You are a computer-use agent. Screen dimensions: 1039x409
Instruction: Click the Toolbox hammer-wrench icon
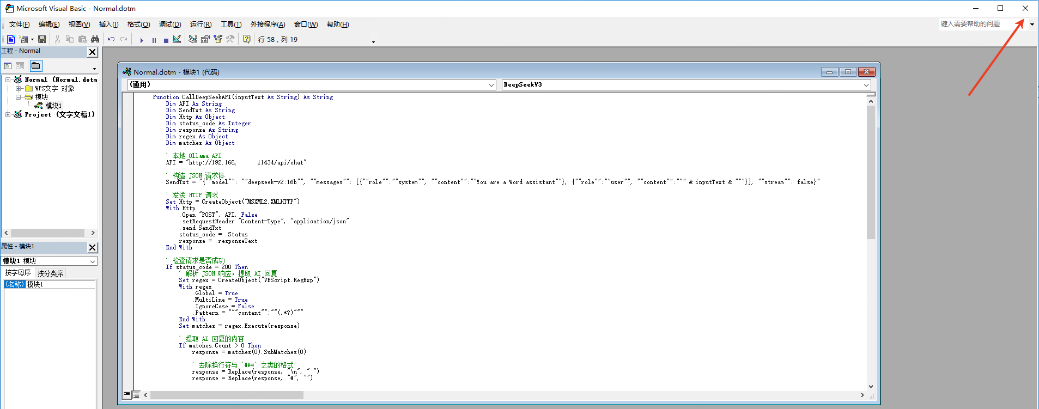coord(230,39)
